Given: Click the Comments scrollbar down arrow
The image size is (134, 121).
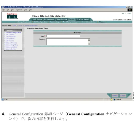Looking at the screenshot, I should pyautogui.click(x=89, y=44).
